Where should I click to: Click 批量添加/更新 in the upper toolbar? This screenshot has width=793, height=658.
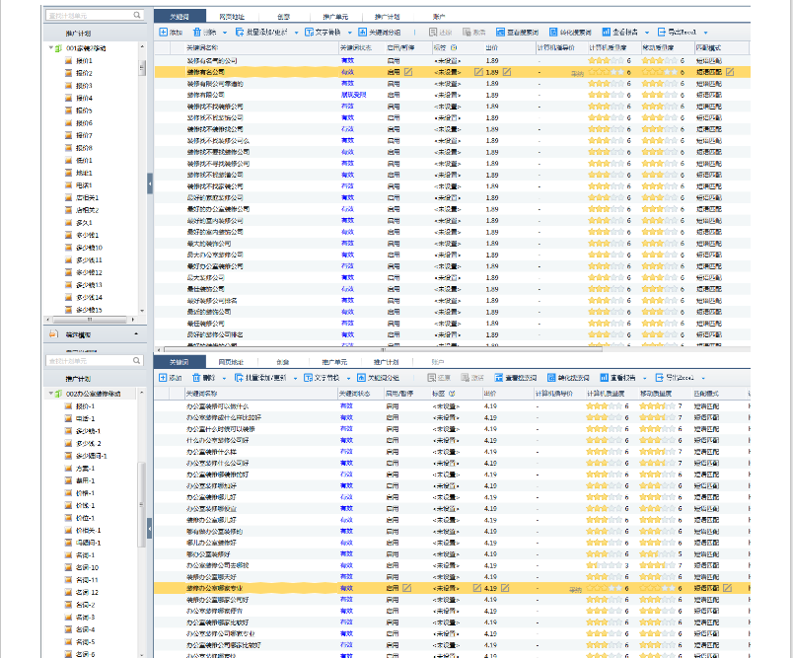coord(261,33)
